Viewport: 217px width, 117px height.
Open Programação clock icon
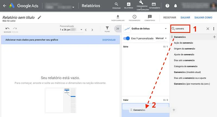pyautogui.click(x=134, y=18)
